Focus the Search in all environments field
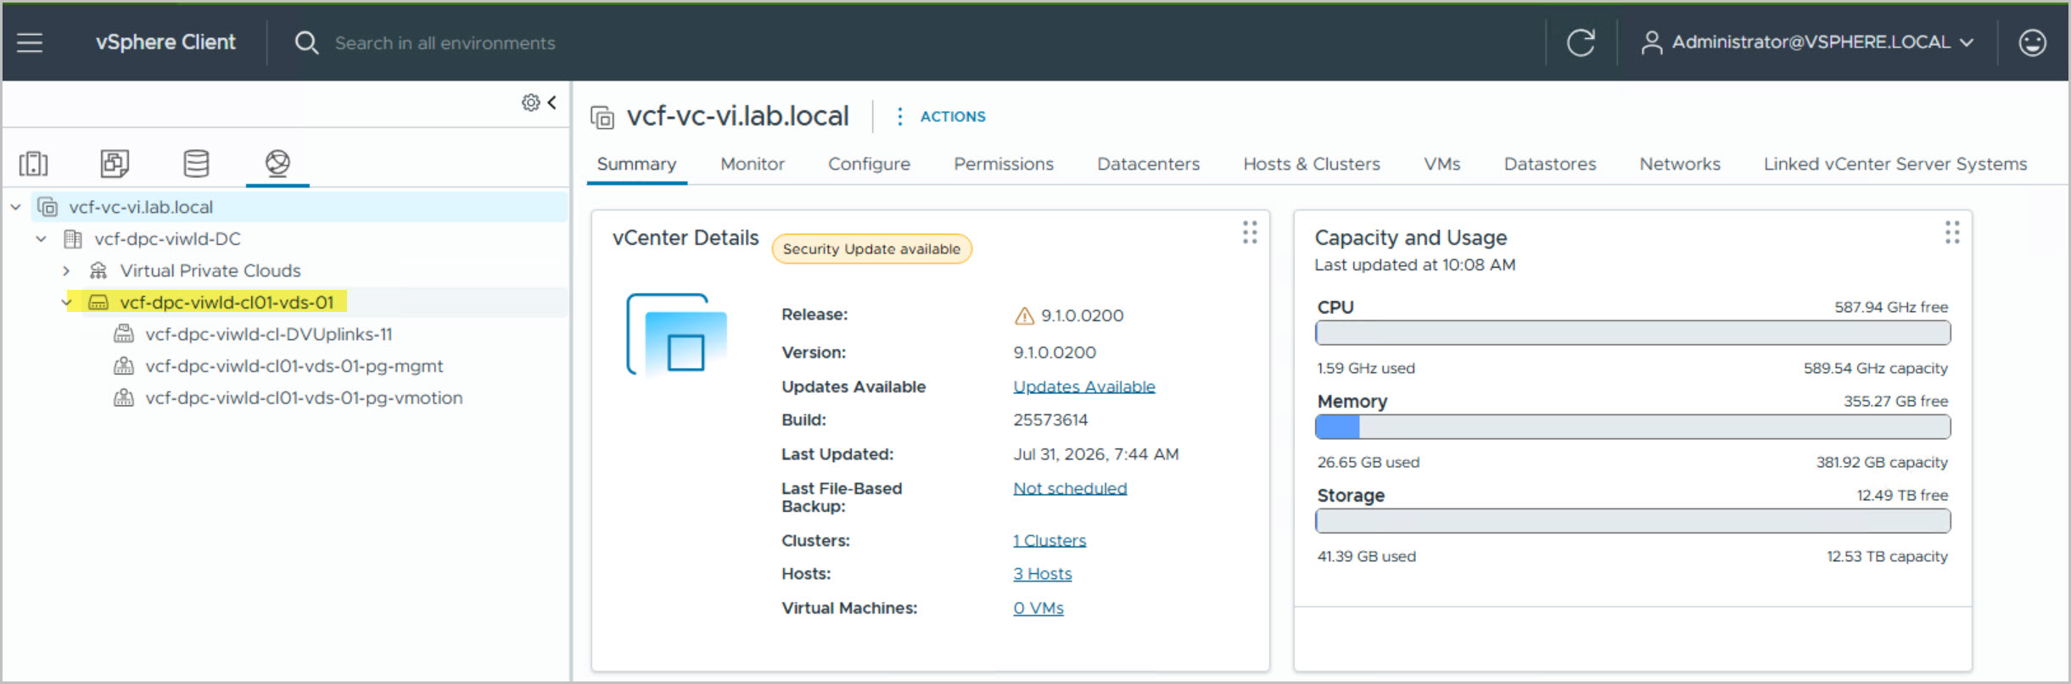The height and width of the screenshot is (684, 2071). tap(445, 43)
